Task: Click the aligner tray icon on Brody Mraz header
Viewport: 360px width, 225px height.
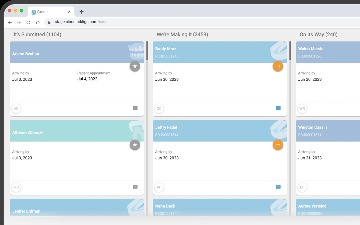Action: [279, 51]
